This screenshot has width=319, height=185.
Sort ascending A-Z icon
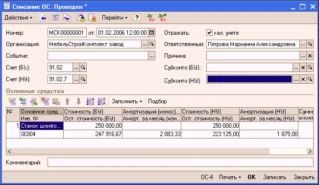[x=90, y=101]
